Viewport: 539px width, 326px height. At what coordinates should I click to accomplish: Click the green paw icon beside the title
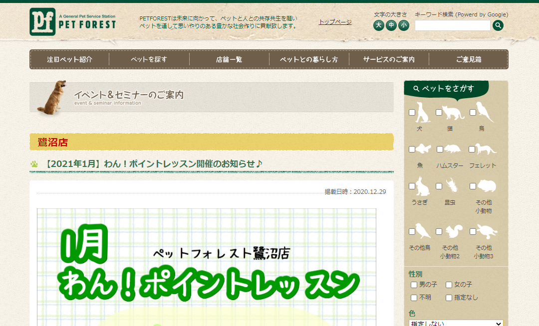click(34, 164)
